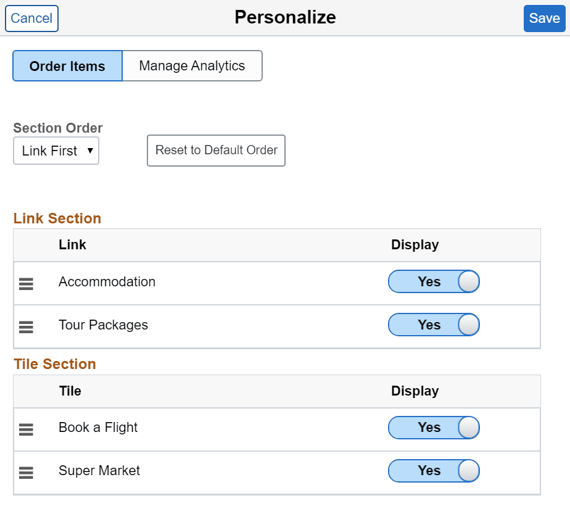This screenshot has width=570, height=506.
Task: Turn off the Super Market display switch
Action: coord(434,471)
